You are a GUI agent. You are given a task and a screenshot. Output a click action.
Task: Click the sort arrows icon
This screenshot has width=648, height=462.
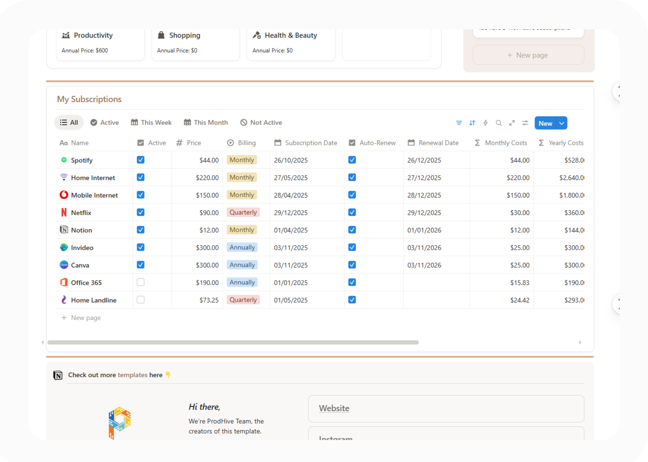[x=472, y=123]
